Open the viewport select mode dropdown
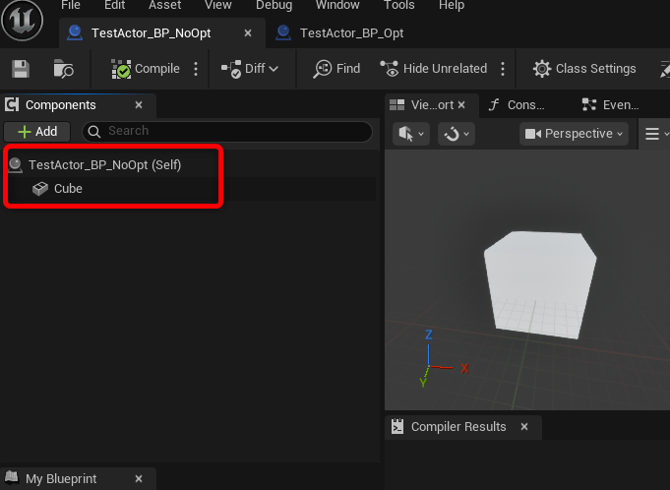This screenshot has width=670, height=490. coord(410,134)
